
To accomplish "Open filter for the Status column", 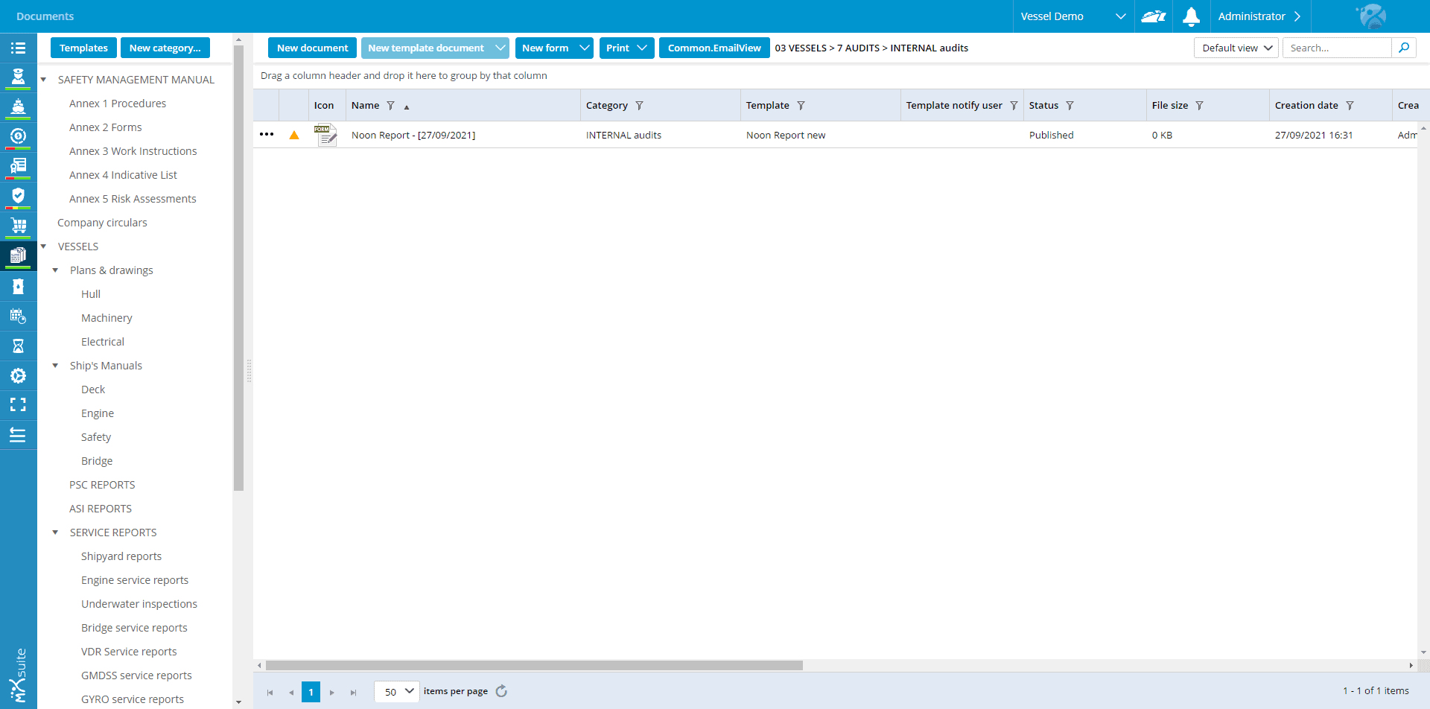I will coord(1070,106).
